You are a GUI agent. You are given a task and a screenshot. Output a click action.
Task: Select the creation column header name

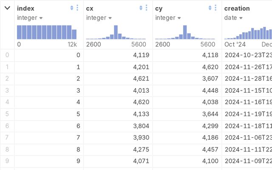pyautogui.click(x=237, y=8)
